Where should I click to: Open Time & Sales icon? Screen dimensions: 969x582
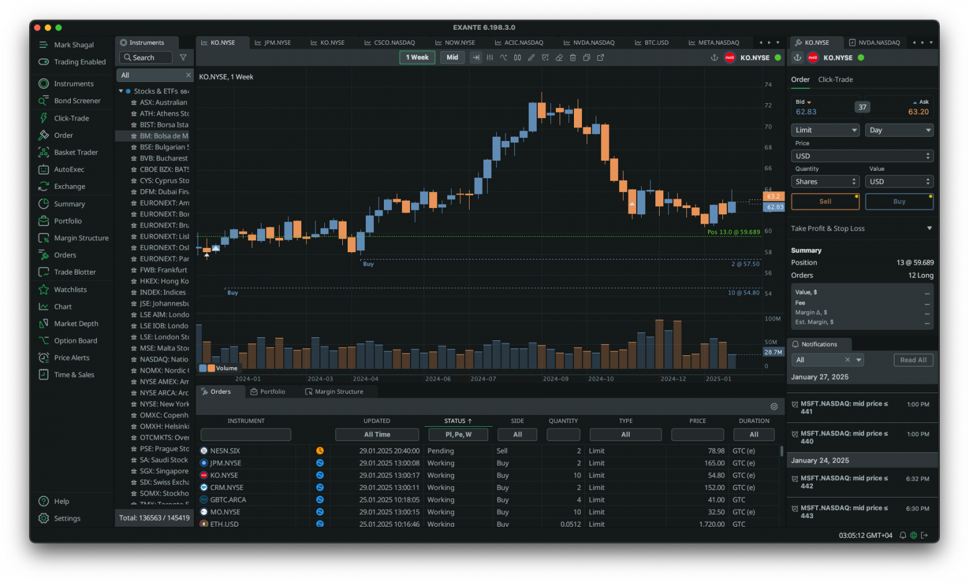[43, 375]
